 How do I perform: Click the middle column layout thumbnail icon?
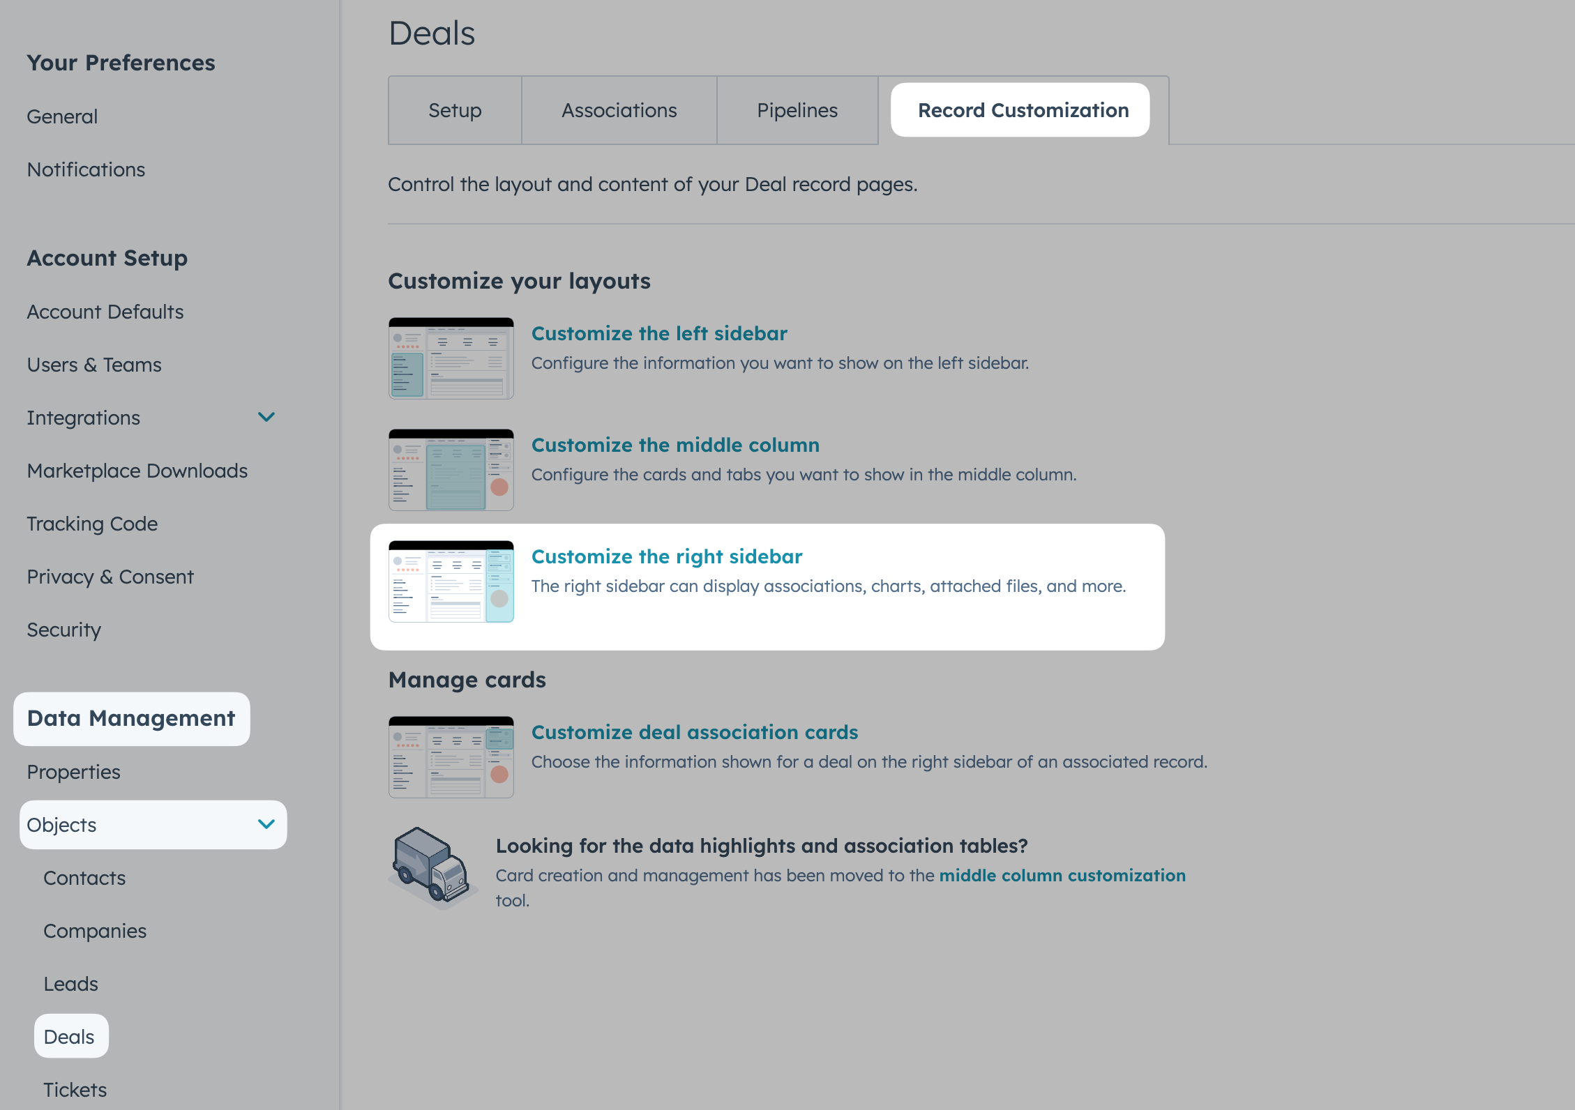pyautogui.click(x=451, y=470)
